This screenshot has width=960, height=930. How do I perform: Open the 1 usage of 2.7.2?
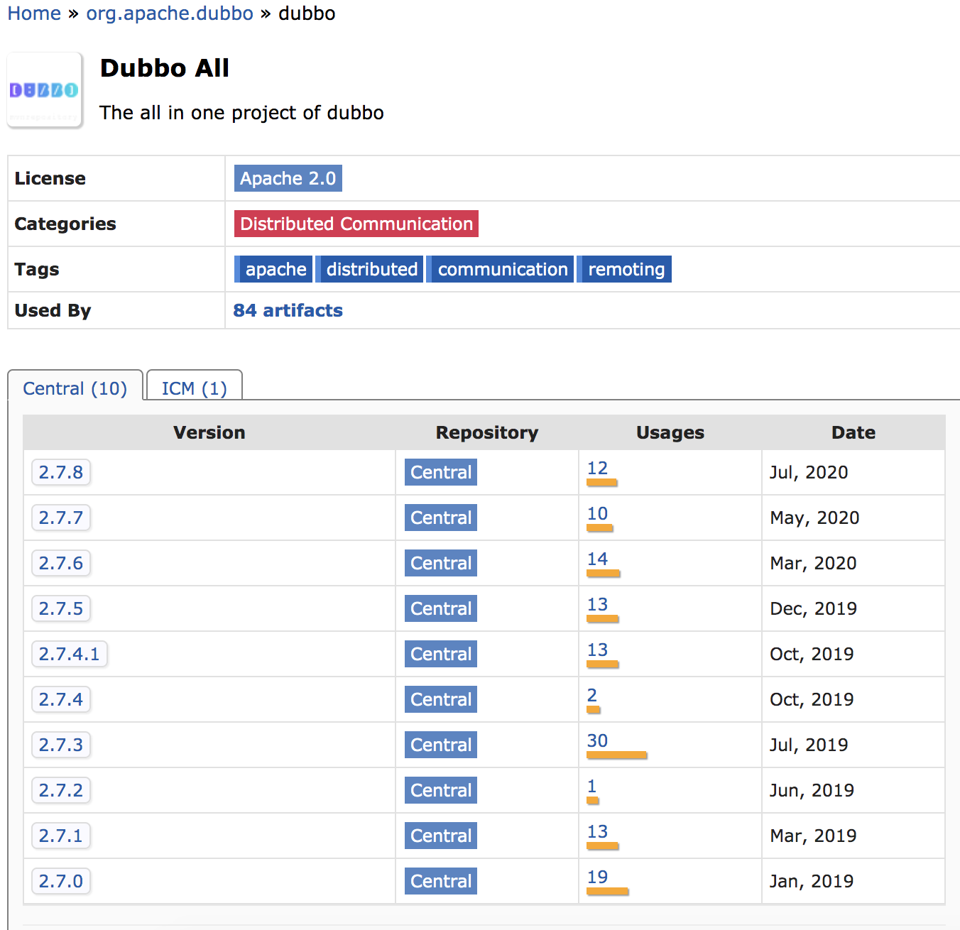tap(592, 787)
